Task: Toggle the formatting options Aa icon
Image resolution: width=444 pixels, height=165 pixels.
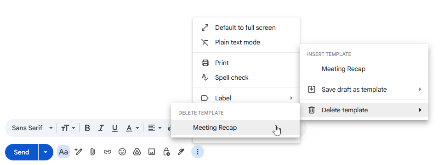Action: (63, 152)
